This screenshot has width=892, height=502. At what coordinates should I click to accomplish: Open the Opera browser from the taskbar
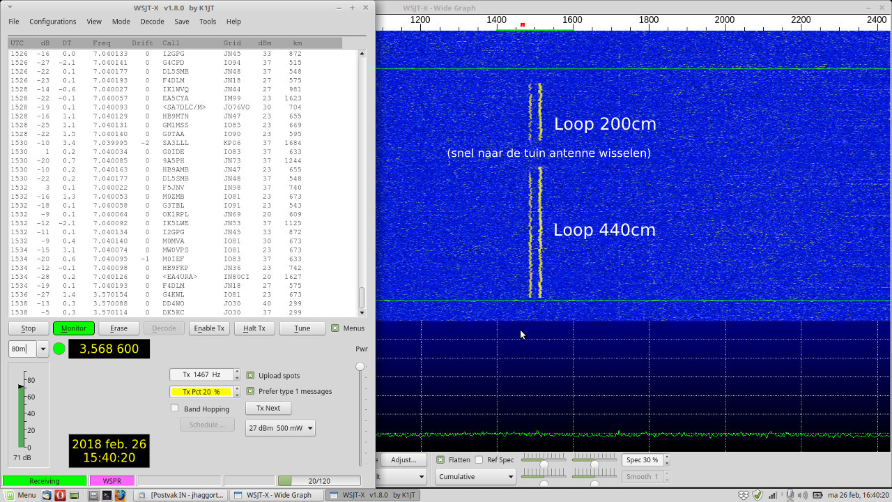pos(61,495)
